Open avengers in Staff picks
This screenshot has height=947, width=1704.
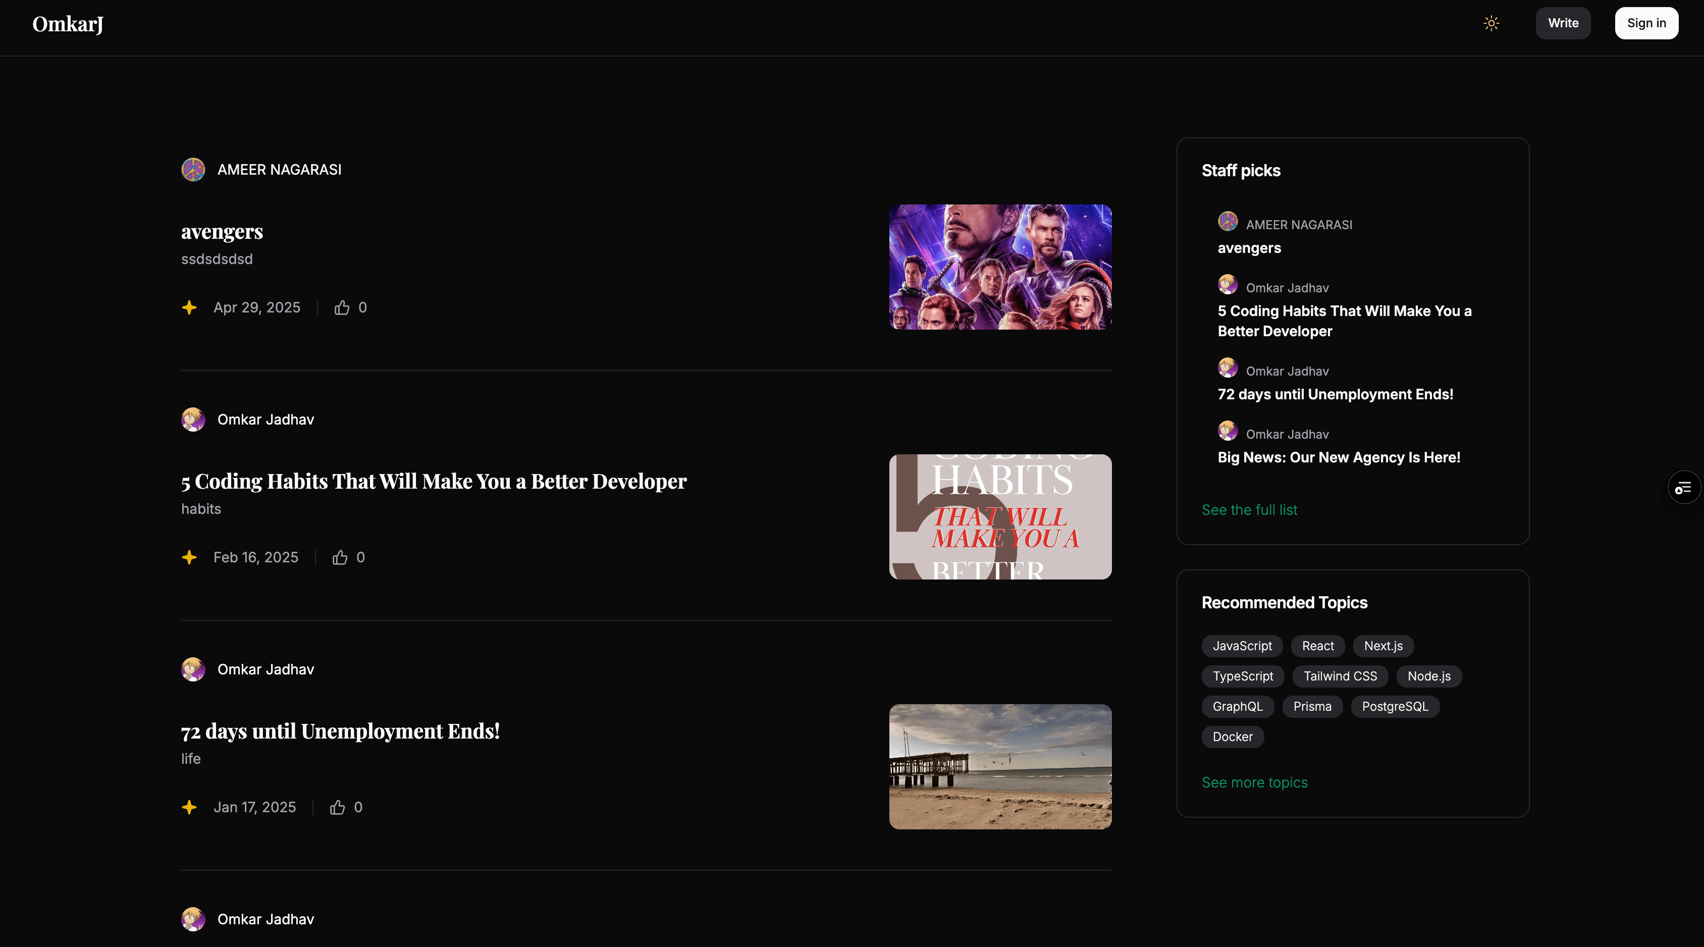point(1249,248)
